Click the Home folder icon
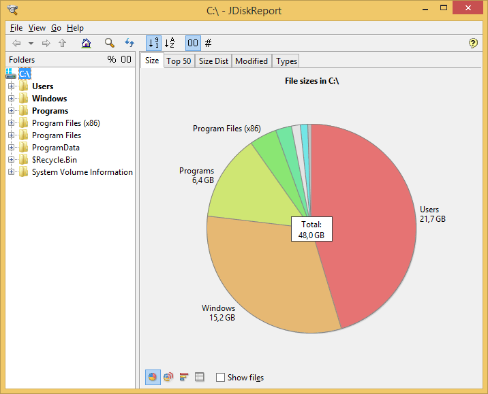The width and height of the screenshot is (488, 394). click(x=86, y=43)
